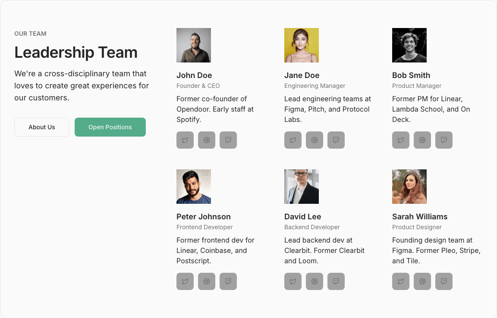
Task: Open Peter Johnson's Twitter profile
Action: (x=185, y=281)
